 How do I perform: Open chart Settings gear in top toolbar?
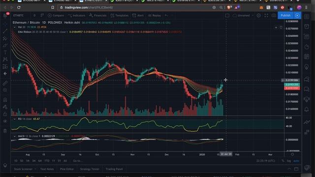pos(258,15)
